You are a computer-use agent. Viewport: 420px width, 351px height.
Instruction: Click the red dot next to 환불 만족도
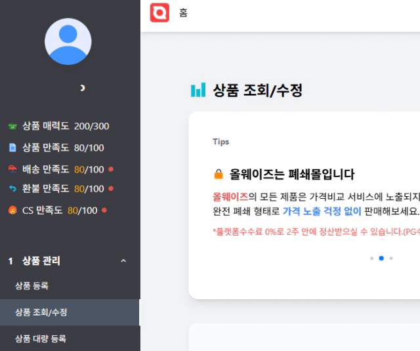coord(111,188)
